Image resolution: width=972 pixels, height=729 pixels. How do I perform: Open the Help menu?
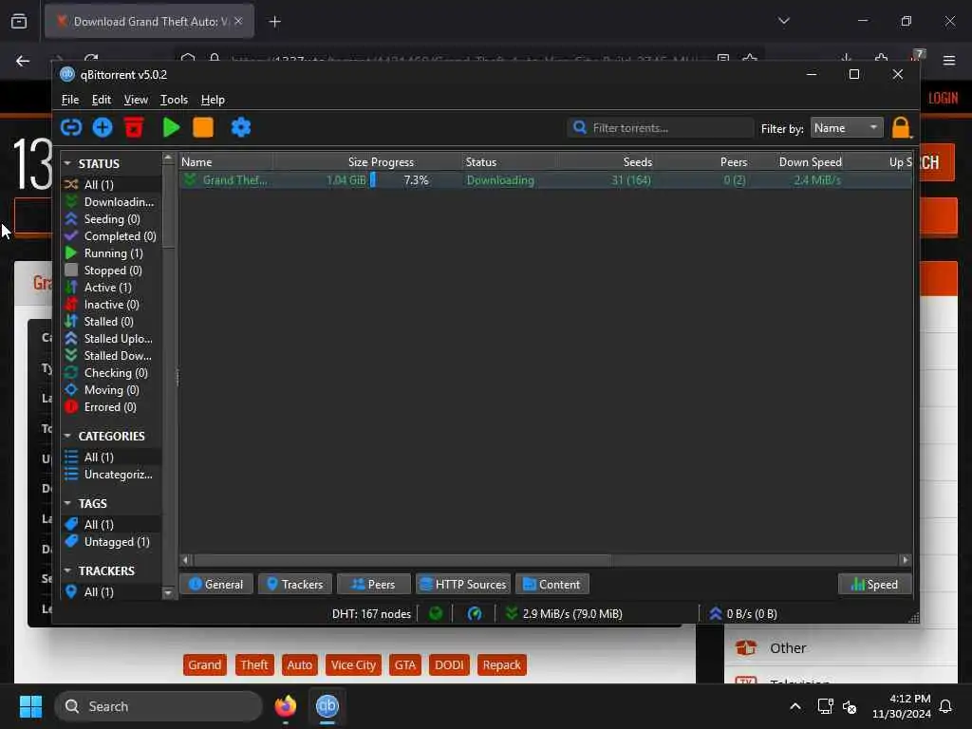click(213, 100)
